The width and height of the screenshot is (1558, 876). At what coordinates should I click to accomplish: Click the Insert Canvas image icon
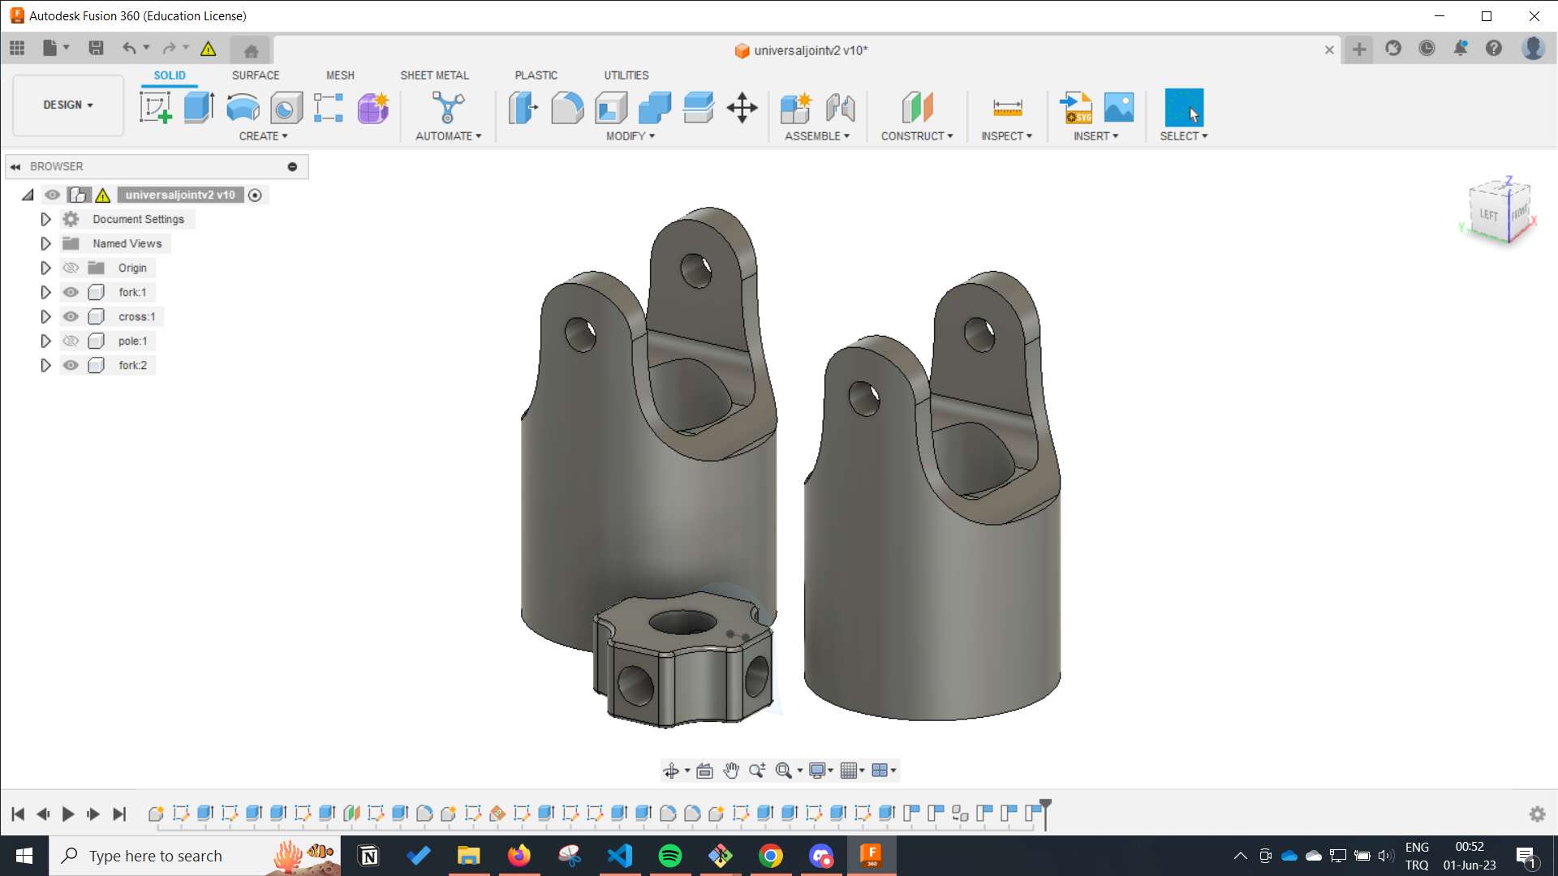1119,107
